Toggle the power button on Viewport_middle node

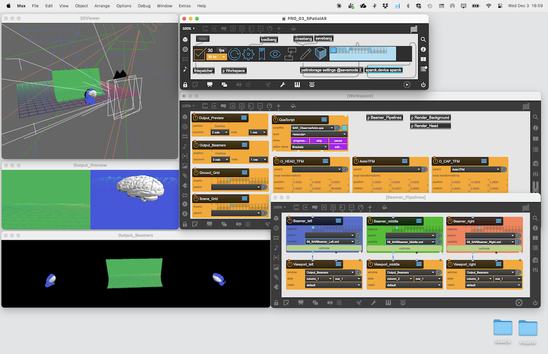(370, 264)
